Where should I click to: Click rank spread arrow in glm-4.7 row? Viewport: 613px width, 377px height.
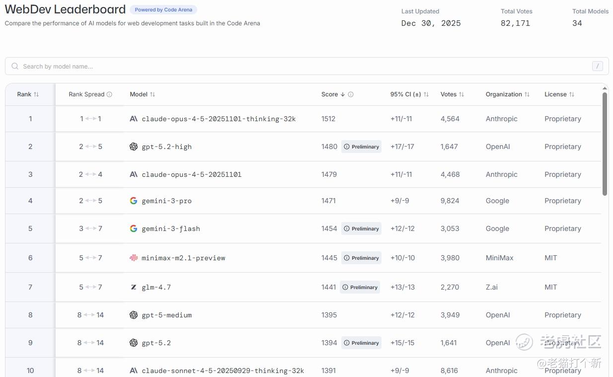90,287
